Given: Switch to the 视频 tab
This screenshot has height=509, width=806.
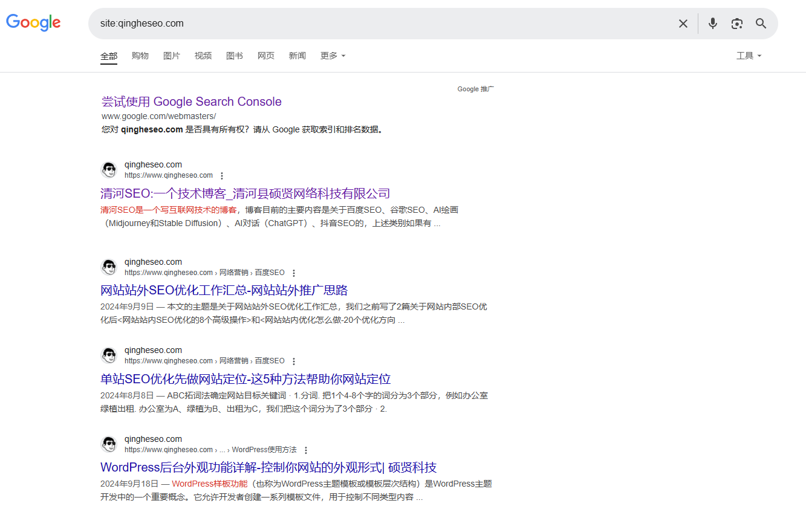Looking at the screenshot, I should pyautogui.click(x=203, y=56).
